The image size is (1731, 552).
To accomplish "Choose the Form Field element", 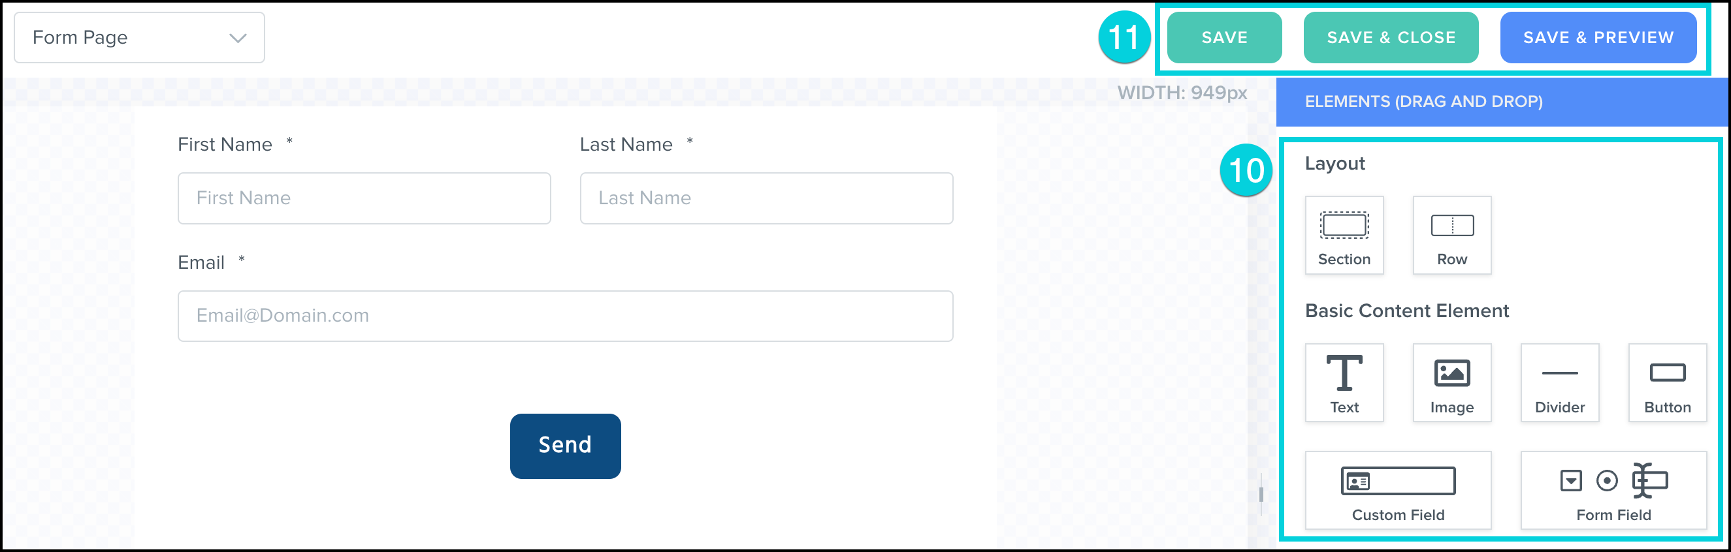I will tap(1613, 489).
